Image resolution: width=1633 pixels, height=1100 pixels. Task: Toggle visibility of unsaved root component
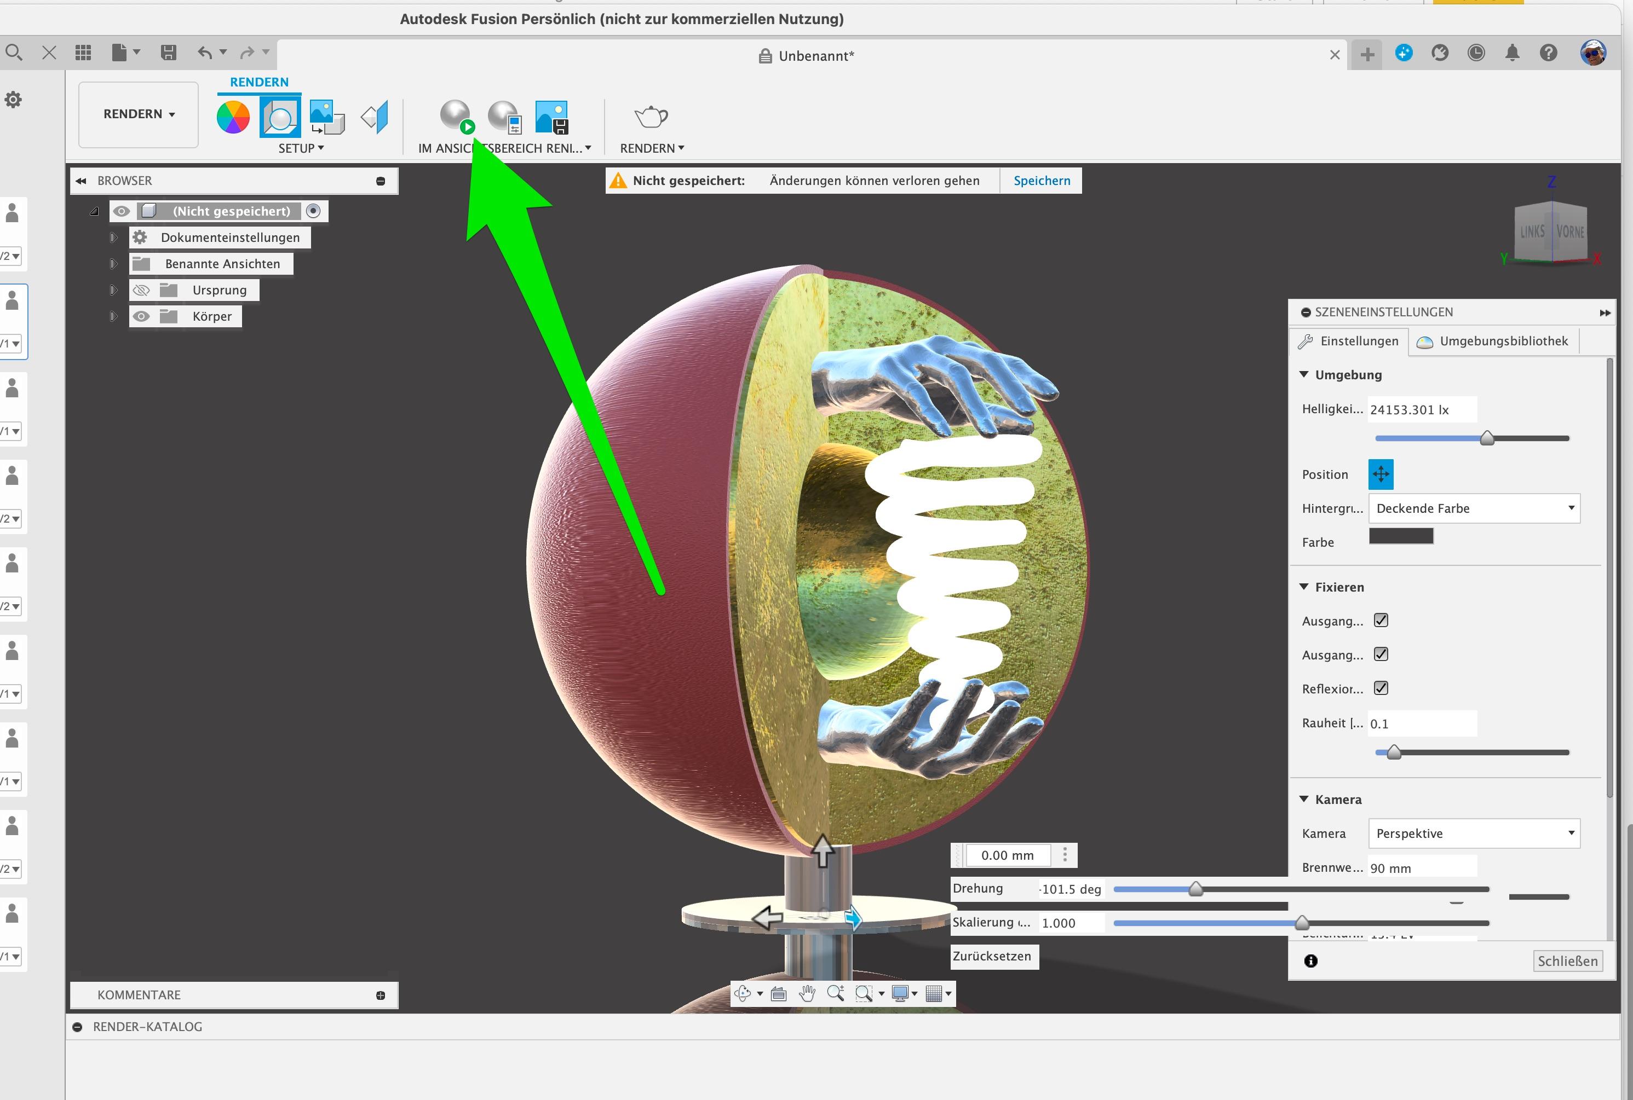pos(122,211)
